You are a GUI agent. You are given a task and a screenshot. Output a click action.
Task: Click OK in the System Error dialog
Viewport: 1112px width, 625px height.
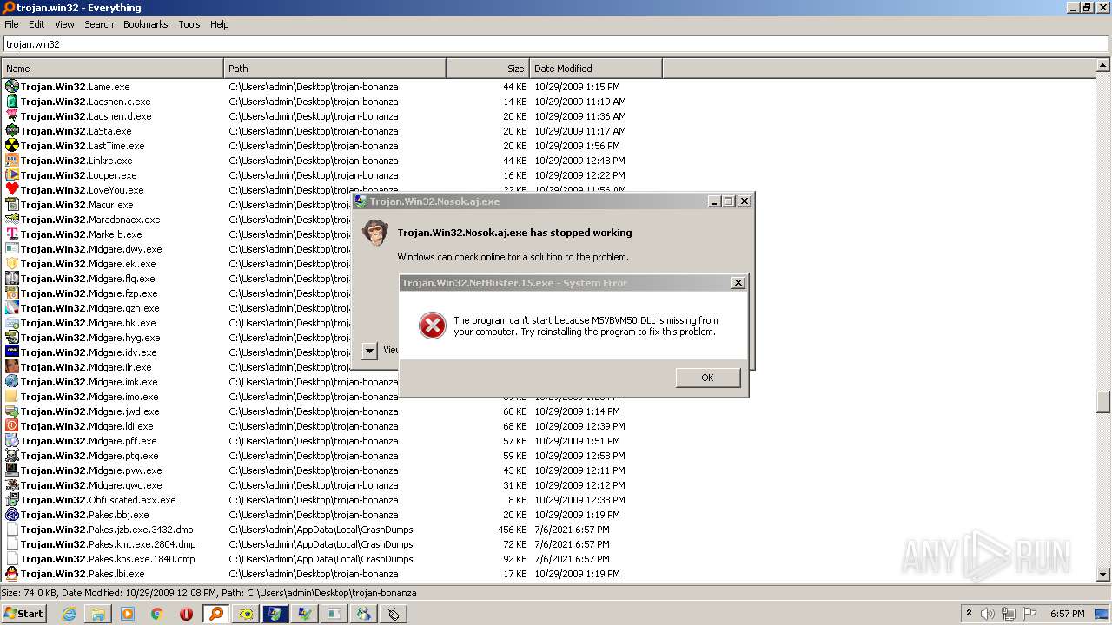tap(707, 378)
